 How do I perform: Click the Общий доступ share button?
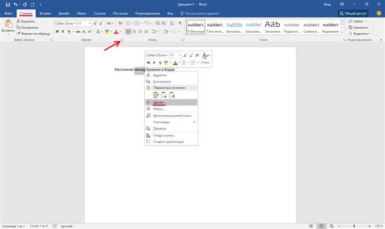pos(353,13)
